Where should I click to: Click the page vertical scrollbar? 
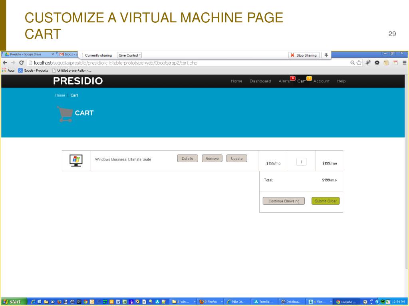point(406,172)
